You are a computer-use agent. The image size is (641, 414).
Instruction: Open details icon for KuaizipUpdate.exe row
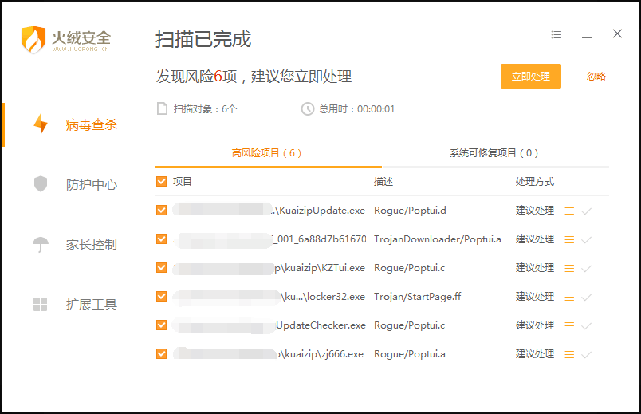pyautogui.click(x=569, y=211)
